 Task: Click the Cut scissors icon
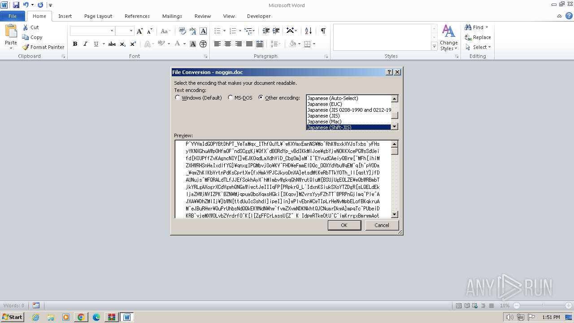pyautogui.click(x=26, y=27)
